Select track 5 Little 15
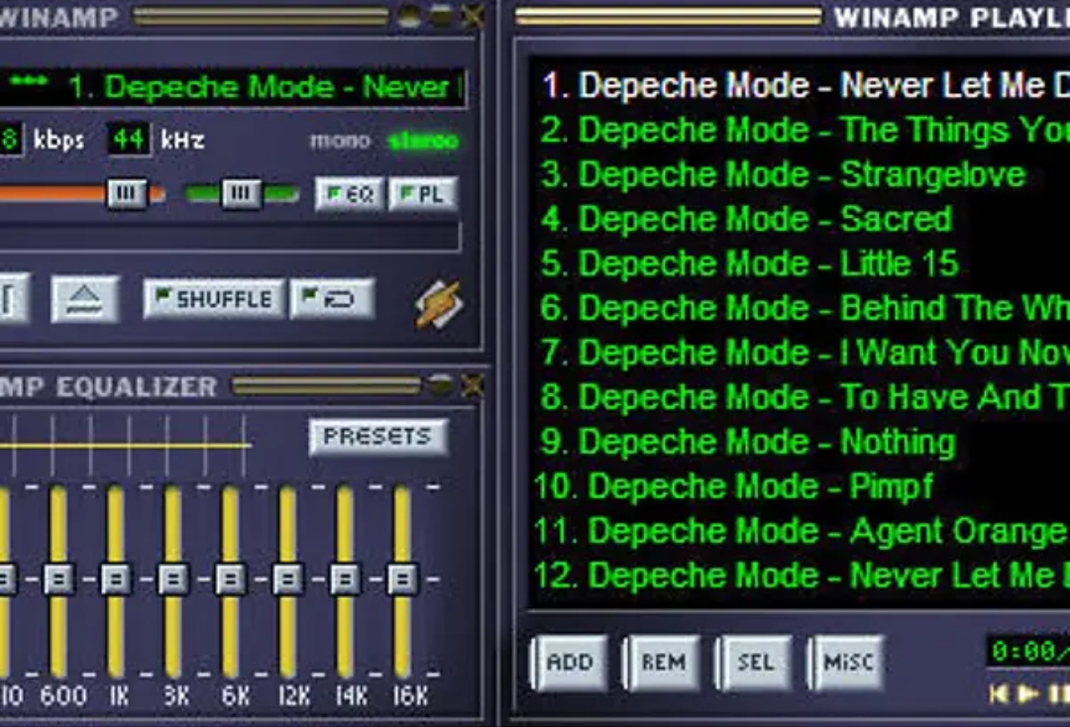This screenshot has width=1070, height=727. 801,263
